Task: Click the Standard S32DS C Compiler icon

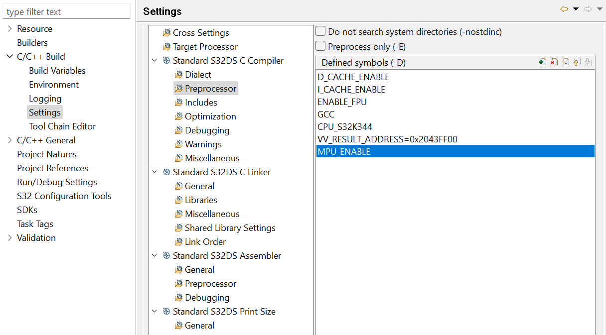Action: click(166, 61)
